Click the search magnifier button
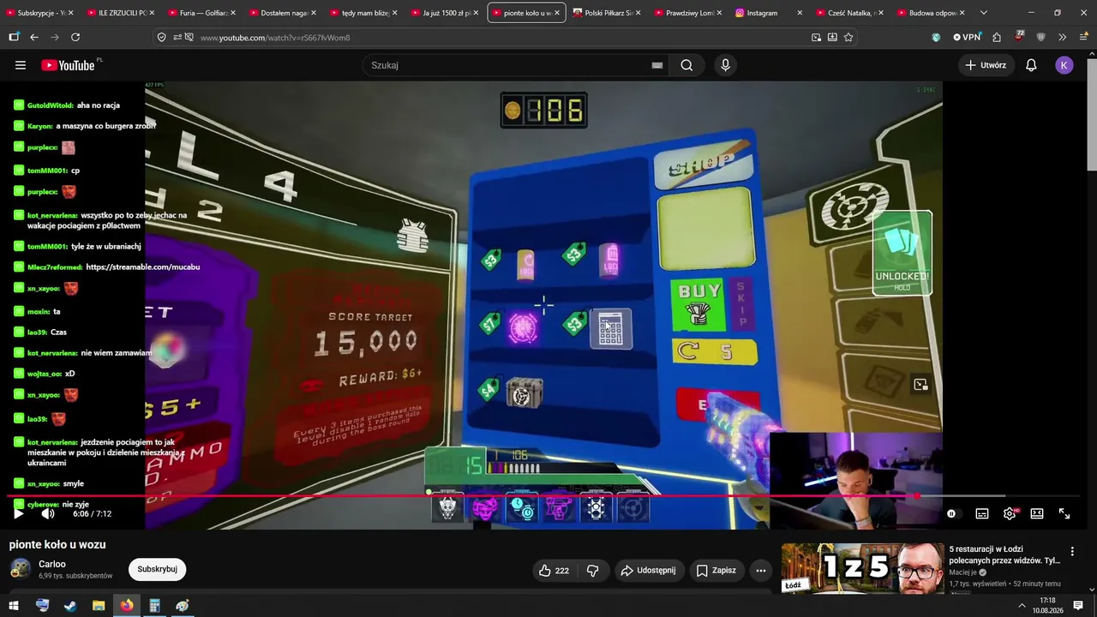 686,65
